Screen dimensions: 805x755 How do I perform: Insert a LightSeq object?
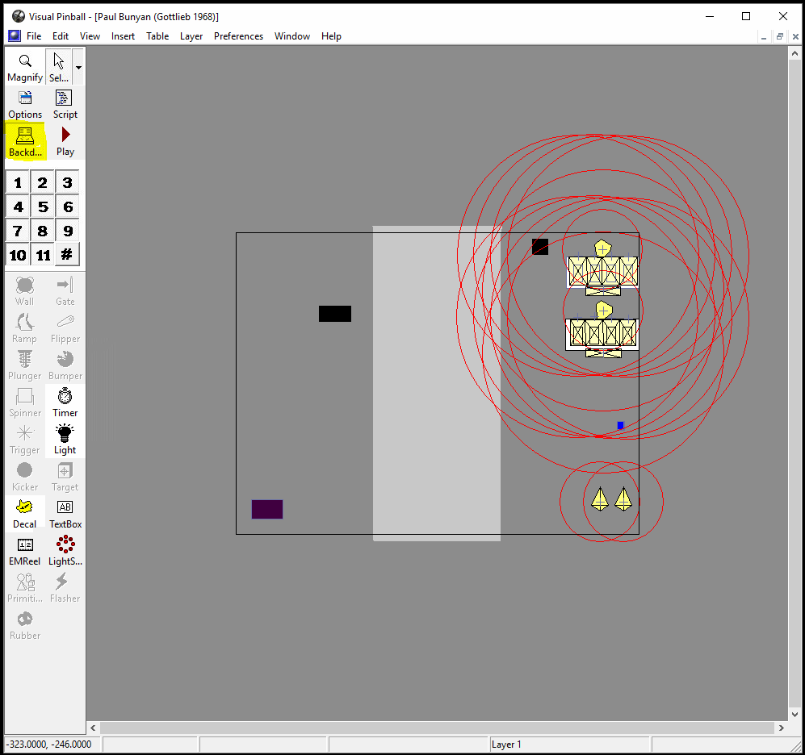point(65,551)
